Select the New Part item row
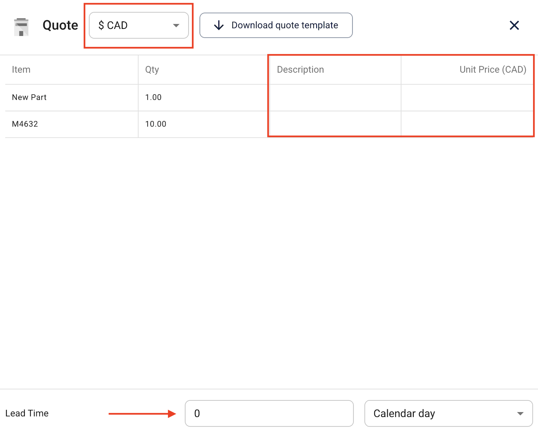538x434 pixels. click(x=29, y=98)
